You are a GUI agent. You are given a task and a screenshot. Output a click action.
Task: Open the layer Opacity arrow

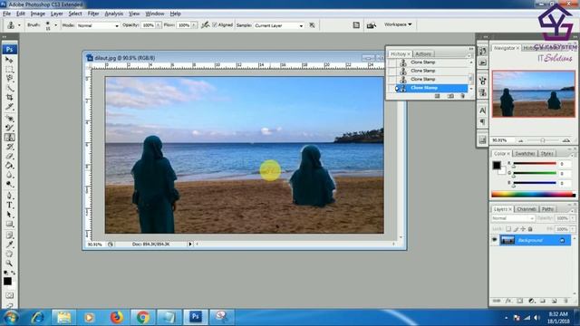coord(573,218)
